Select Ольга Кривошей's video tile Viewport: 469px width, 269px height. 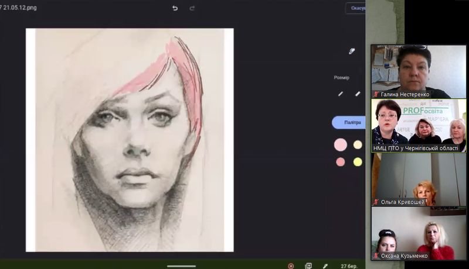418,179
